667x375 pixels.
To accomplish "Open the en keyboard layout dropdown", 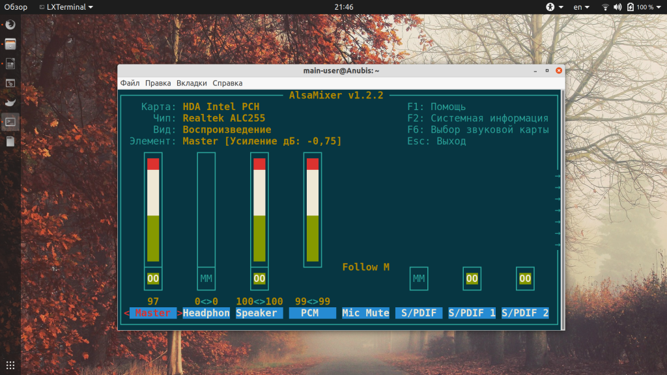I will (x=582, y=7).
